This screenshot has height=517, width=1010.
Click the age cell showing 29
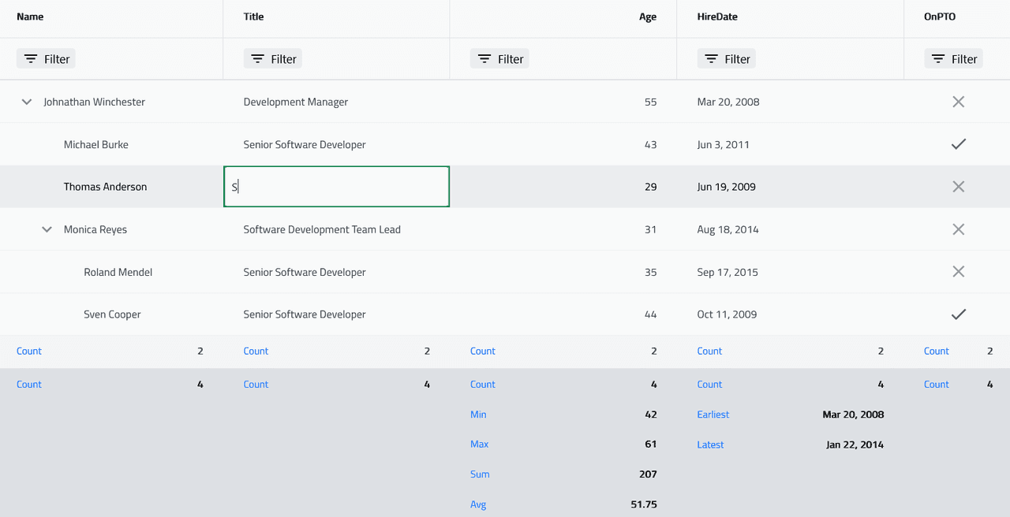point(563,187)
